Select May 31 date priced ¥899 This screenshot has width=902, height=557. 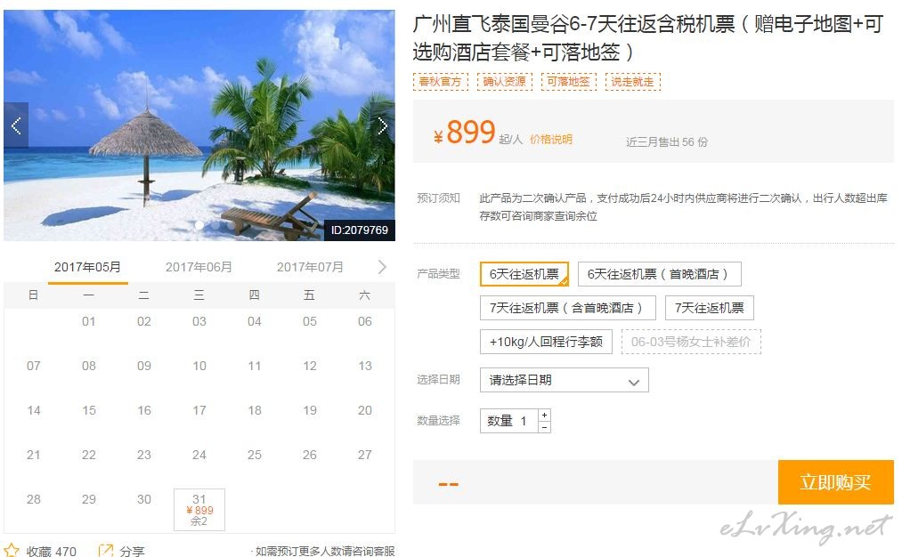[x=199, y=509]
